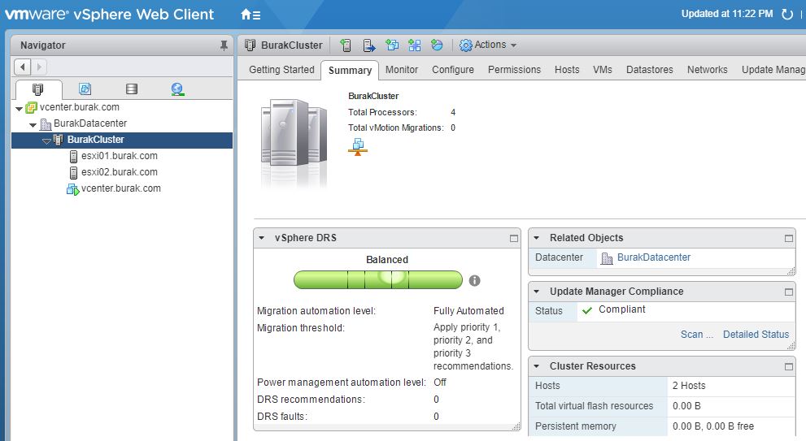Viewport: 806px width, 441px height.
Task: Pin the Navigator panel
Action: [224, 45]
